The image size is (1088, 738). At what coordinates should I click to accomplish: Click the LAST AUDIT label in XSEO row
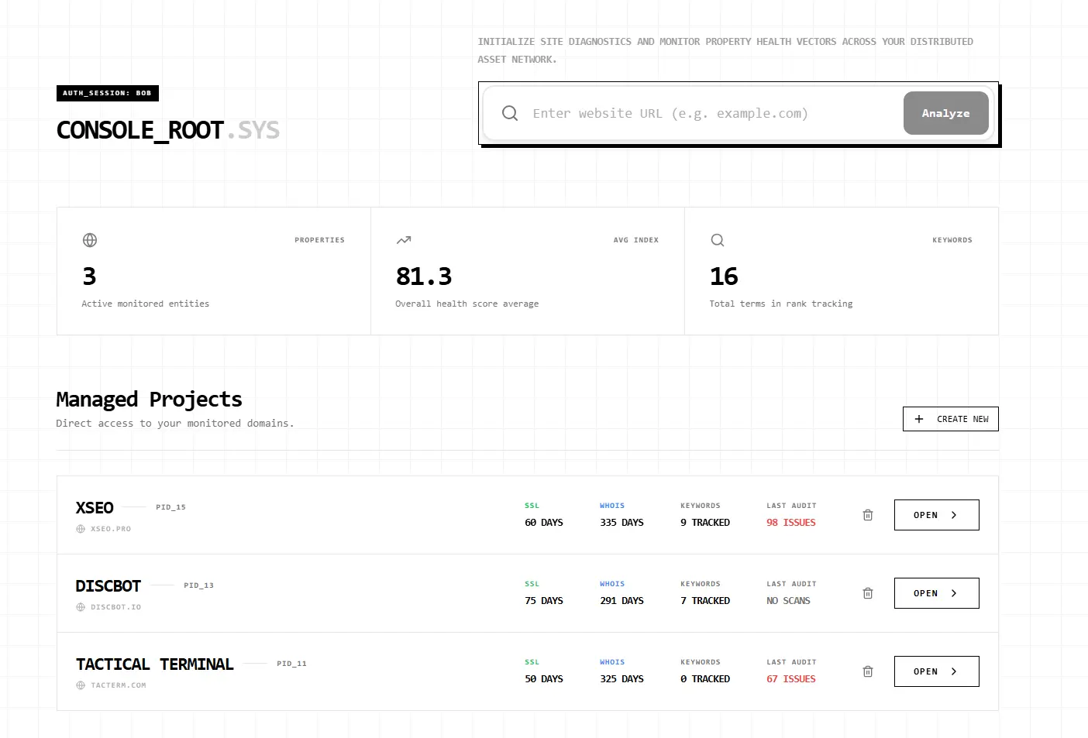pos(791,506)
